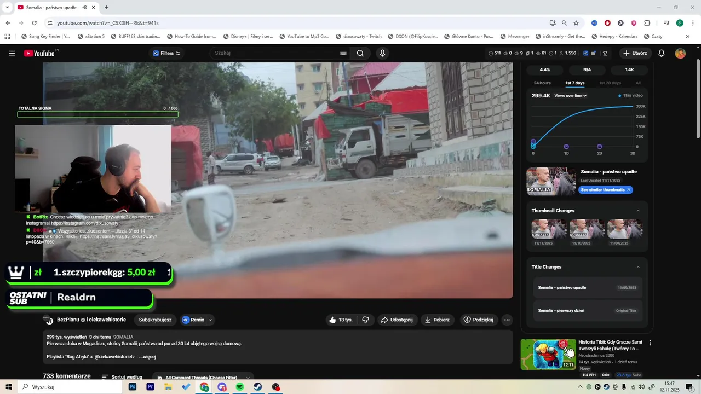Click the vidIQ extension icon in Chrome toolbar
This screenshot has height=394, width=701.
coord(594,23)
